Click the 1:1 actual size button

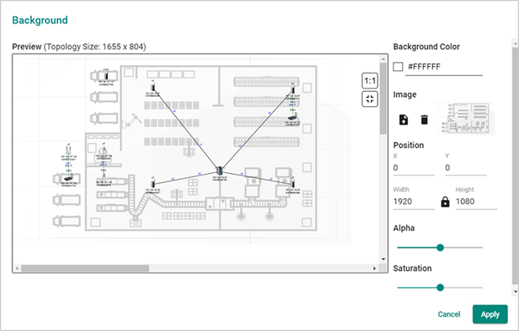click(x=369, y=81)
